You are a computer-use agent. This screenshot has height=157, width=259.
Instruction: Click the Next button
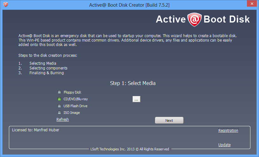[169, 120]
